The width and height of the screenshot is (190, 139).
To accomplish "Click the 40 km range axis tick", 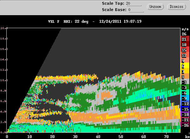I will tap(98, 136).
